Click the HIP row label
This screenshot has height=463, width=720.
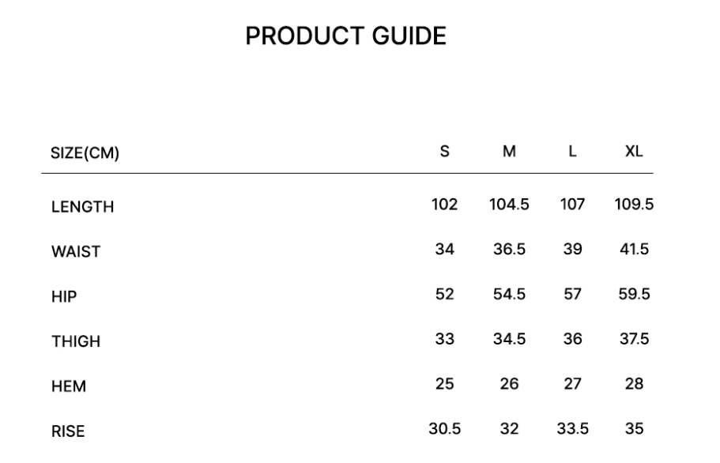[64, 297]
